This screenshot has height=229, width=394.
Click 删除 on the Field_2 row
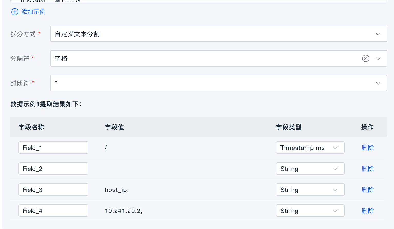368,169
